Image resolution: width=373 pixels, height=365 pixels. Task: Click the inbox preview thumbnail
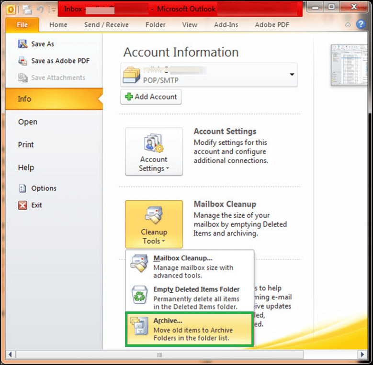(349, 65)
